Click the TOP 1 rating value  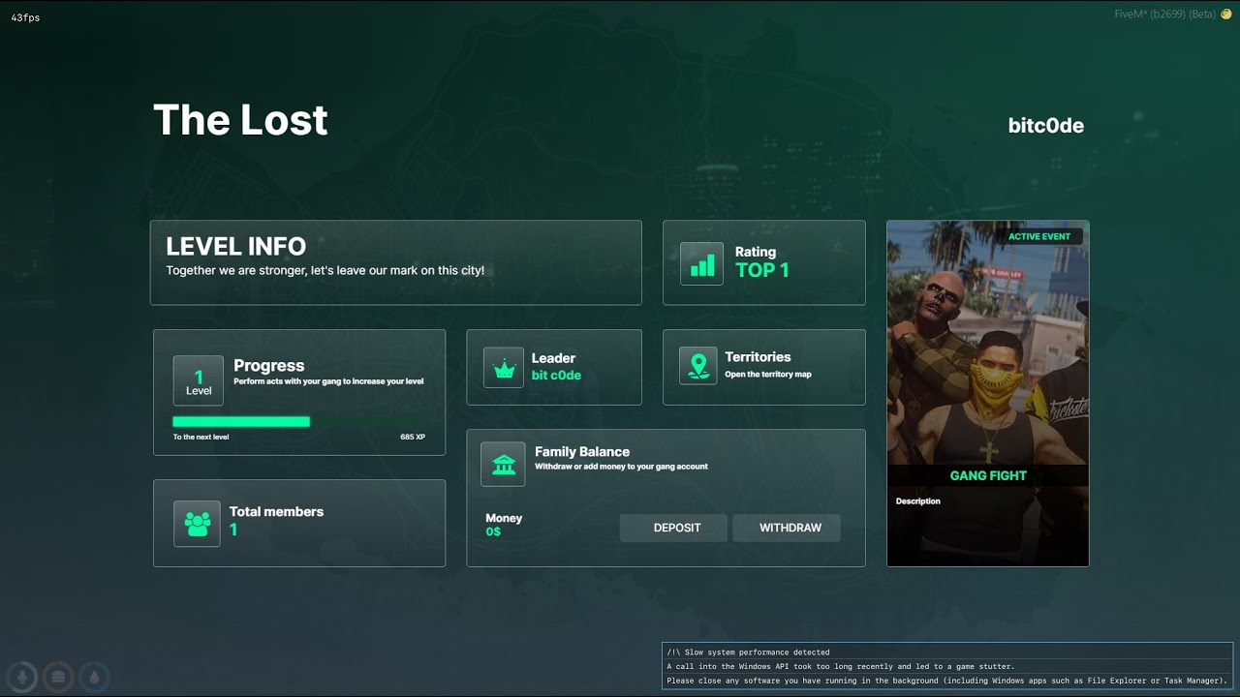tap(761, 271)
